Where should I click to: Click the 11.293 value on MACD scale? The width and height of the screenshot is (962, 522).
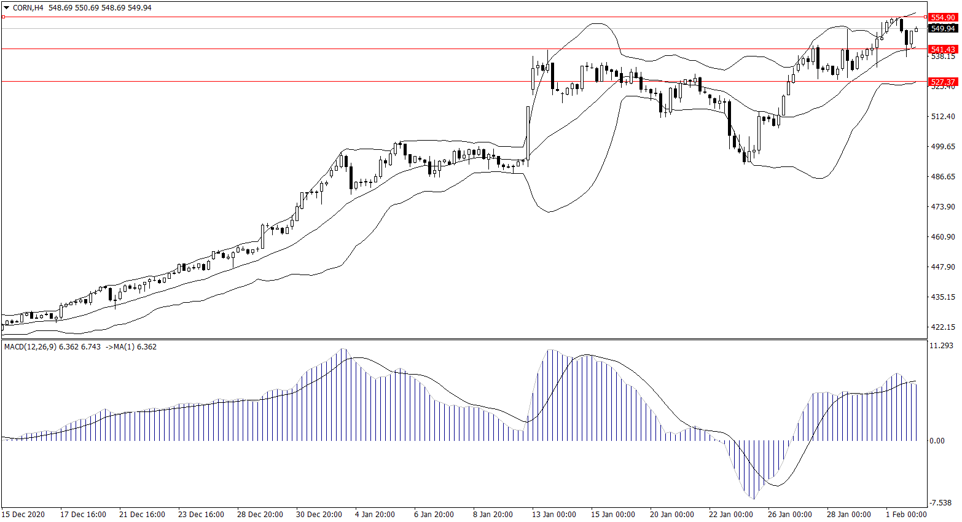coord(941,346)
